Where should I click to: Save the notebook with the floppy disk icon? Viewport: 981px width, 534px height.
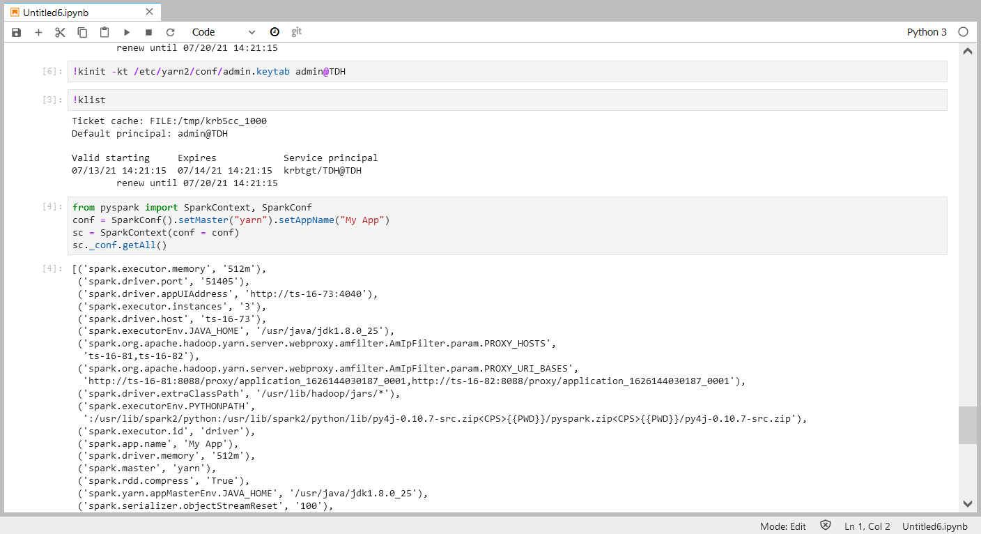click(x=17, y=32)
